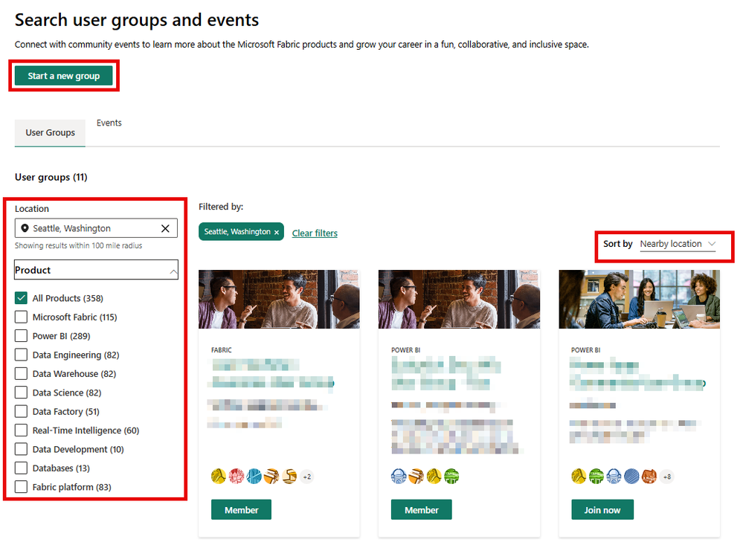Open the FABRIC group card thumbnail image
The height and width of the screenshot is (542, 743).
tap(279, 299)
